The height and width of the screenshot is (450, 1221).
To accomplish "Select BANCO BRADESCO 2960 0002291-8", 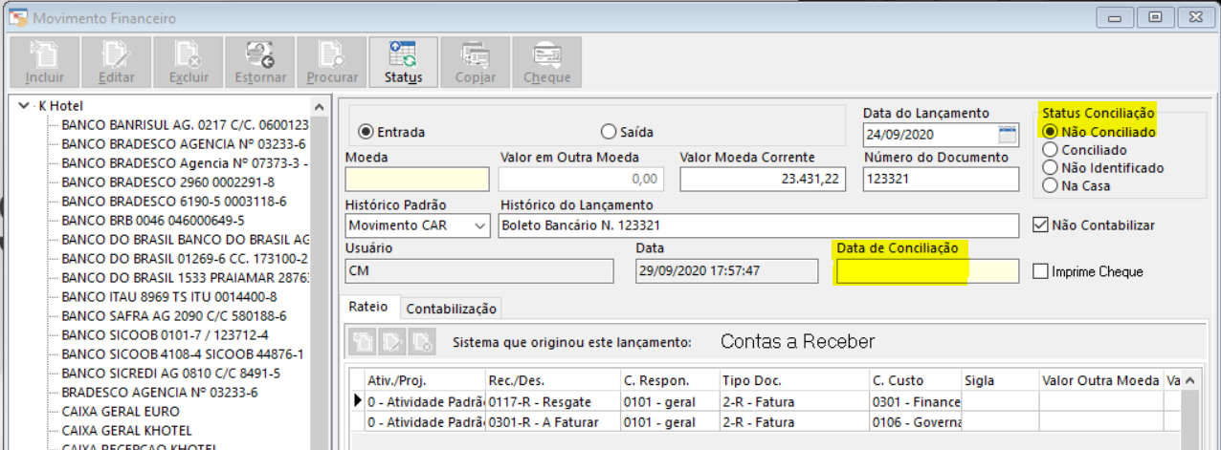I will pyautogui.click(x=168, y=182).
